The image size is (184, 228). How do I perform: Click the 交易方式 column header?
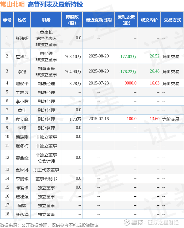(x=172, y=20)
